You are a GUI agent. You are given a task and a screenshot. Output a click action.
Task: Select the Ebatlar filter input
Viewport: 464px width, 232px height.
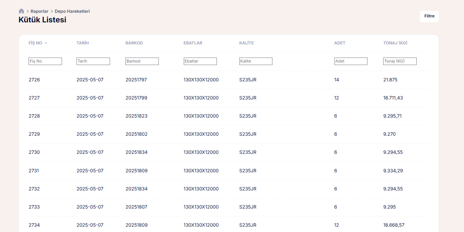click(x=200, y=61)
